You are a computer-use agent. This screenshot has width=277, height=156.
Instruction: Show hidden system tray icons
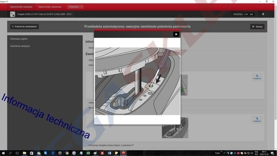pyautogui.click(x=224, y=153)
